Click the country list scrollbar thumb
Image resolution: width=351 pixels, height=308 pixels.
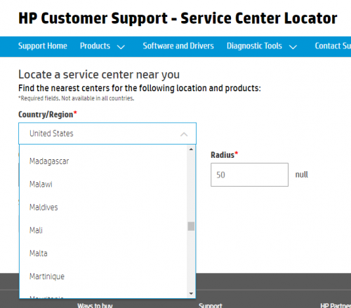(x=191, y=226)
